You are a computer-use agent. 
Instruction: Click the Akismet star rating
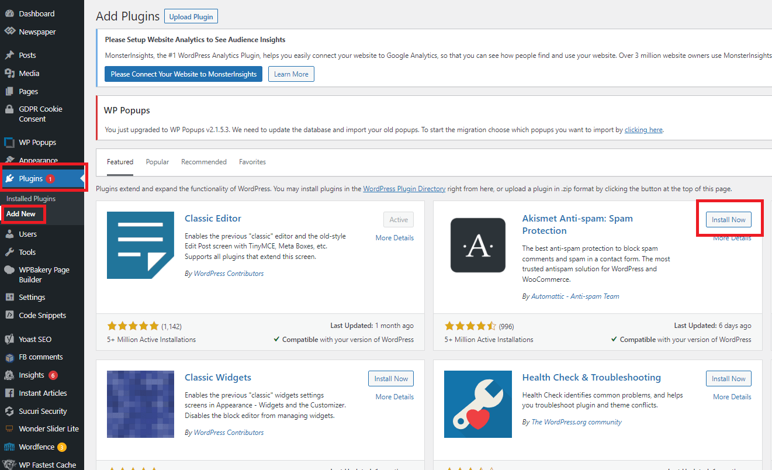coord(470,326)
